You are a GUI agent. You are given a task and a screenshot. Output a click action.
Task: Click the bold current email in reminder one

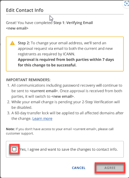(x=44, y=91)
